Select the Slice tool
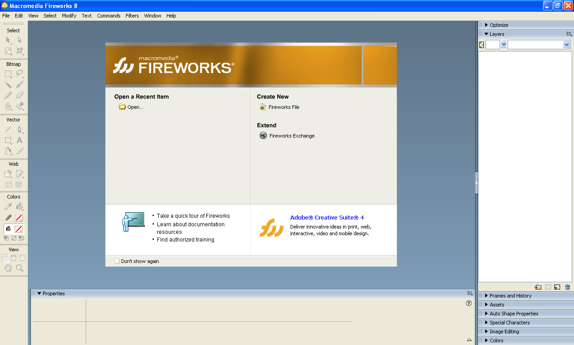574x345 pixels. click(x=19, y=174)
